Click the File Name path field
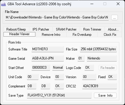125x105 pixels. [57, 17]
